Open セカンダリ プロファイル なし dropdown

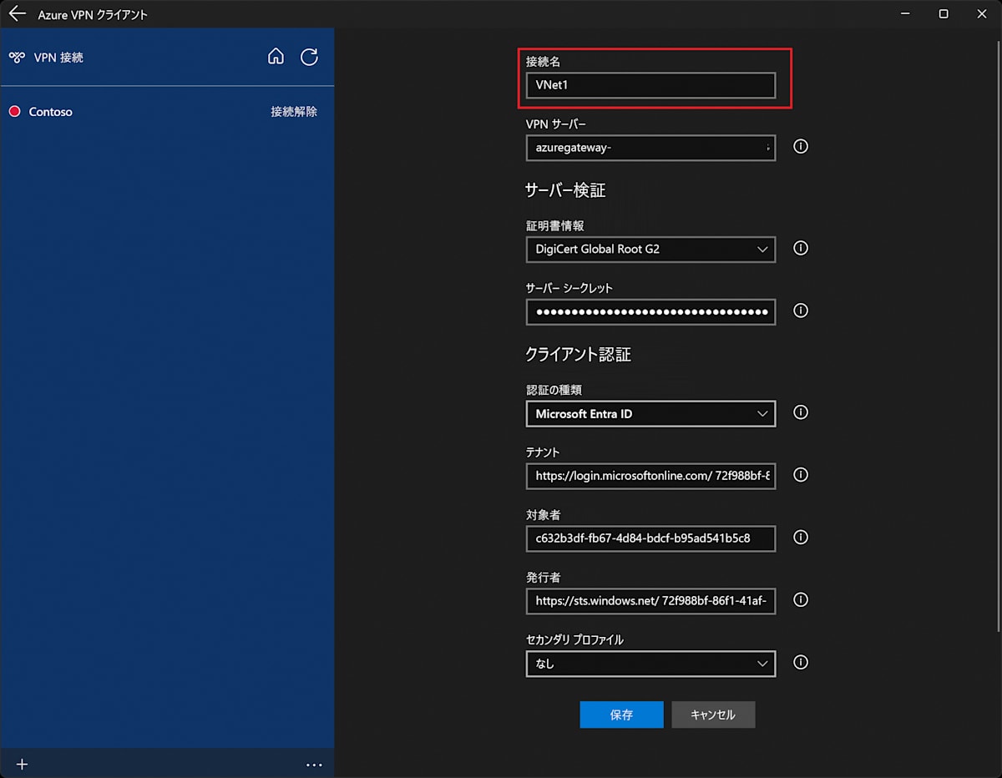[x=650, y=664]
